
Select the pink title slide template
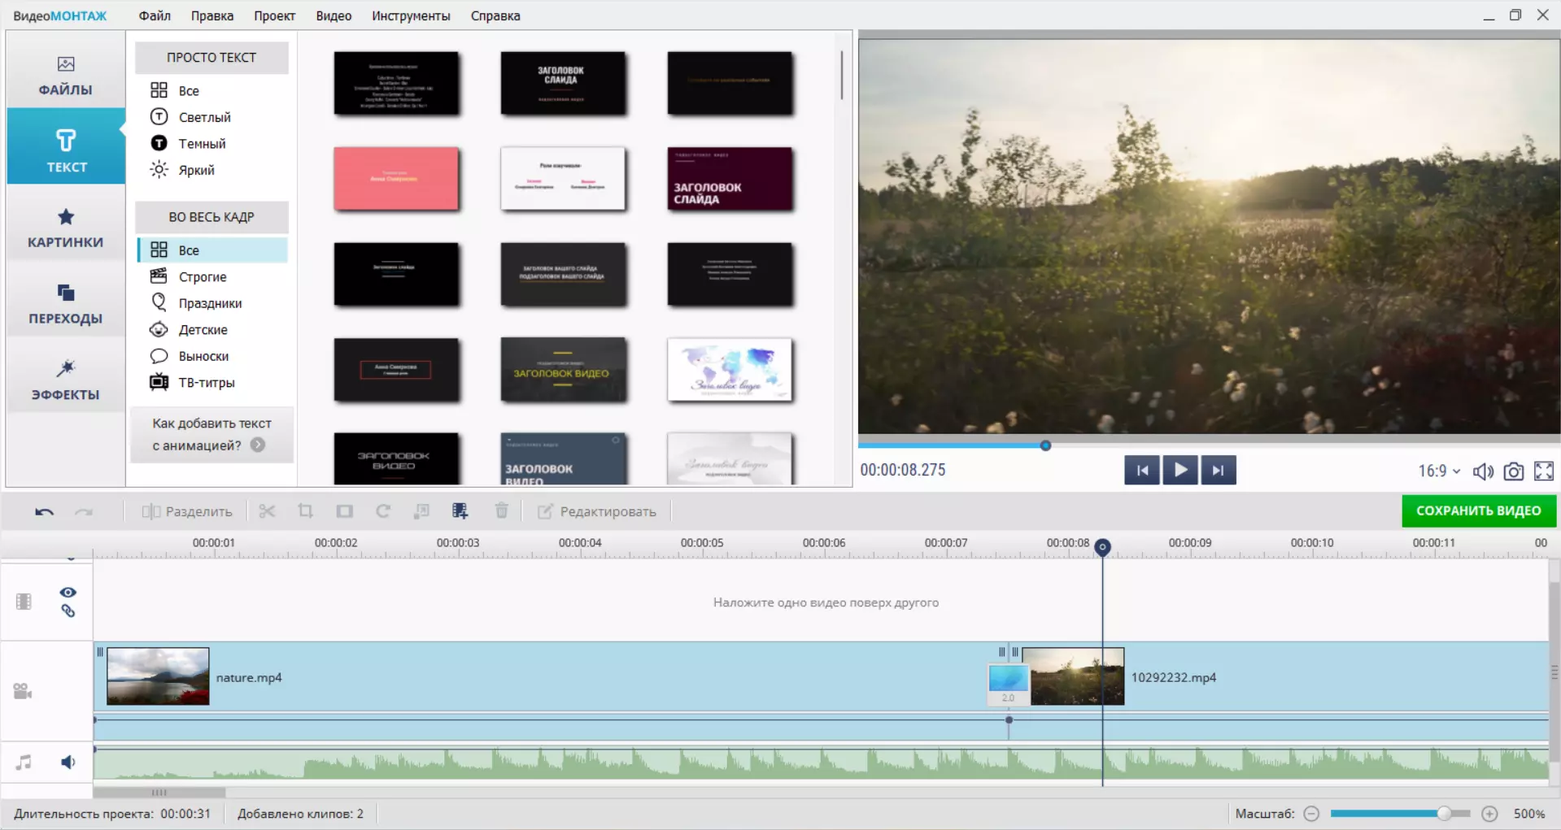[x=396, y=179]
